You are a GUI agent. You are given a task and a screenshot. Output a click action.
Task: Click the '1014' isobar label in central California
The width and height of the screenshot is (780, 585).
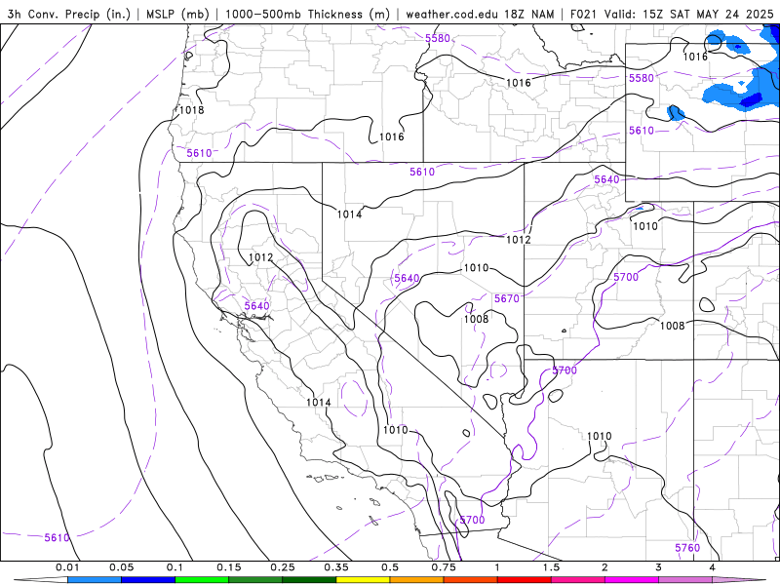pos(319,402)
